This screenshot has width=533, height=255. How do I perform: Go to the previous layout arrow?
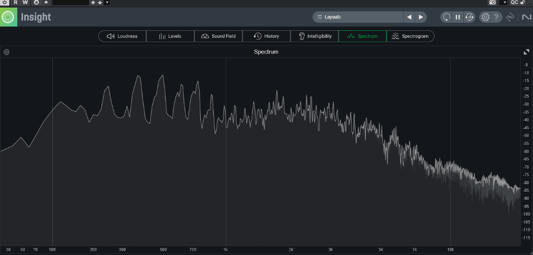click(x=409, y=17)
